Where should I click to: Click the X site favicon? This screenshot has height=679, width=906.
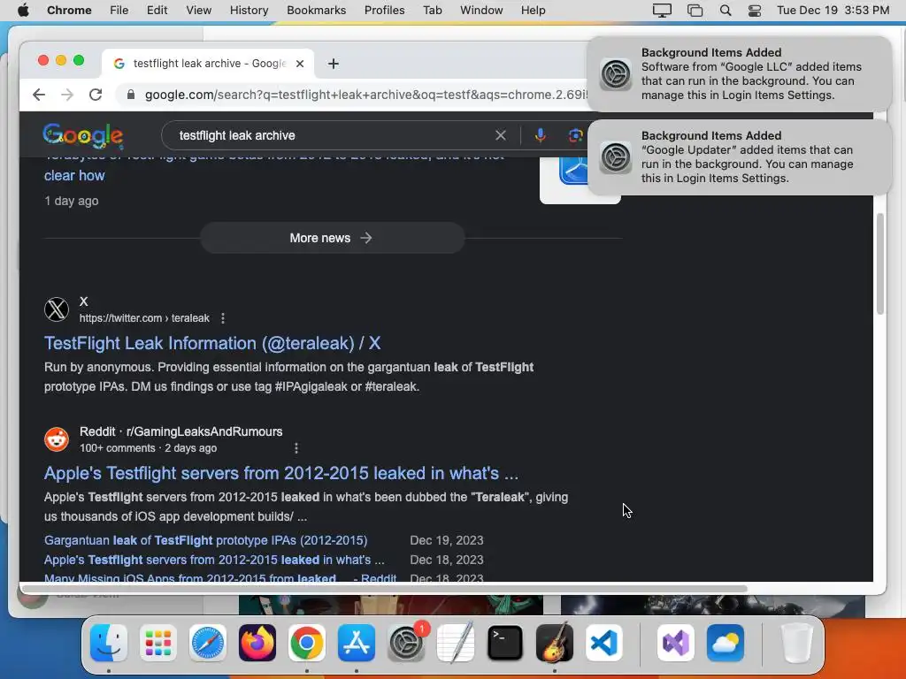click(57, 309)
